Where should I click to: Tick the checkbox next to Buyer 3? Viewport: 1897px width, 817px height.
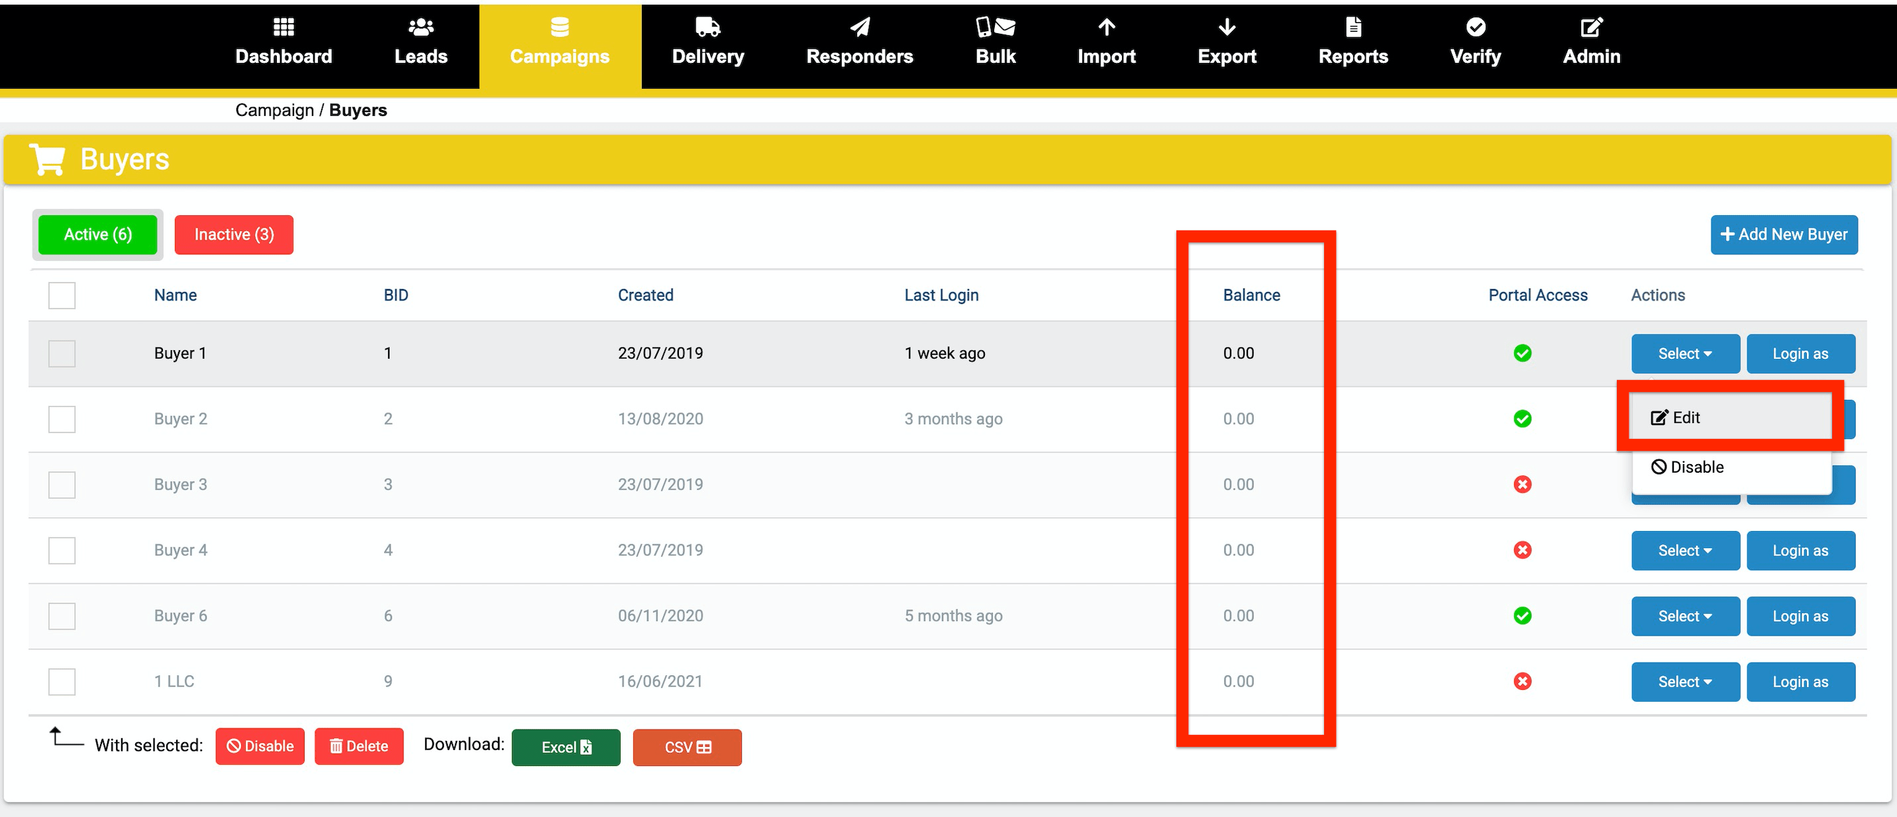pyautogui.click(x=62, y=483)
